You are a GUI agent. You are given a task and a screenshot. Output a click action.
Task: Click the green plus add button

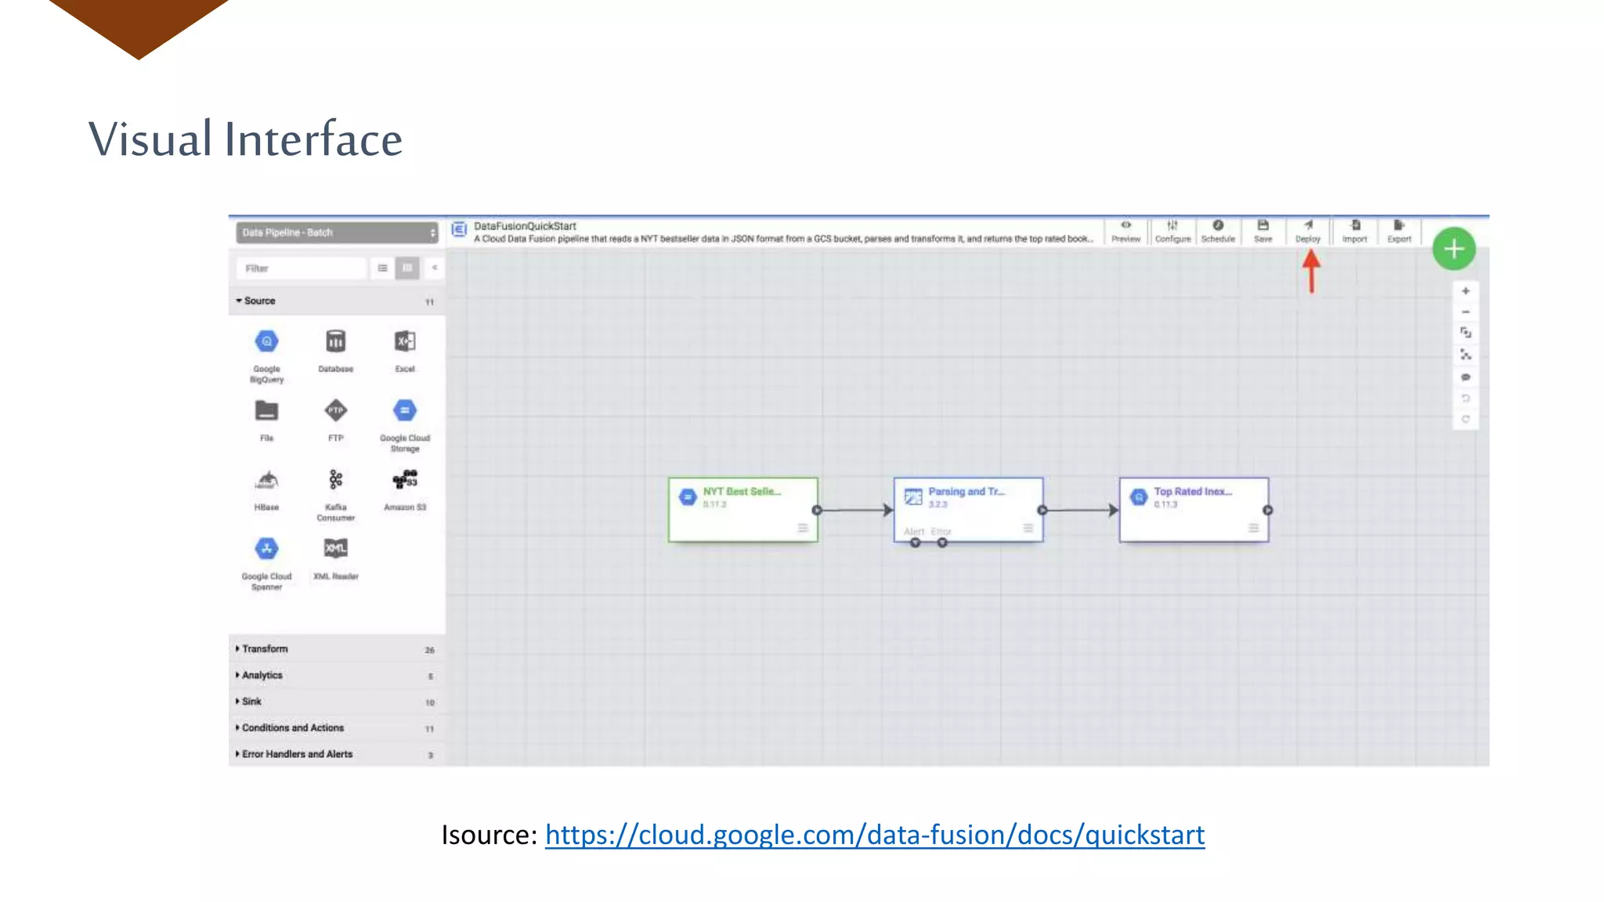click(1454, 249)
